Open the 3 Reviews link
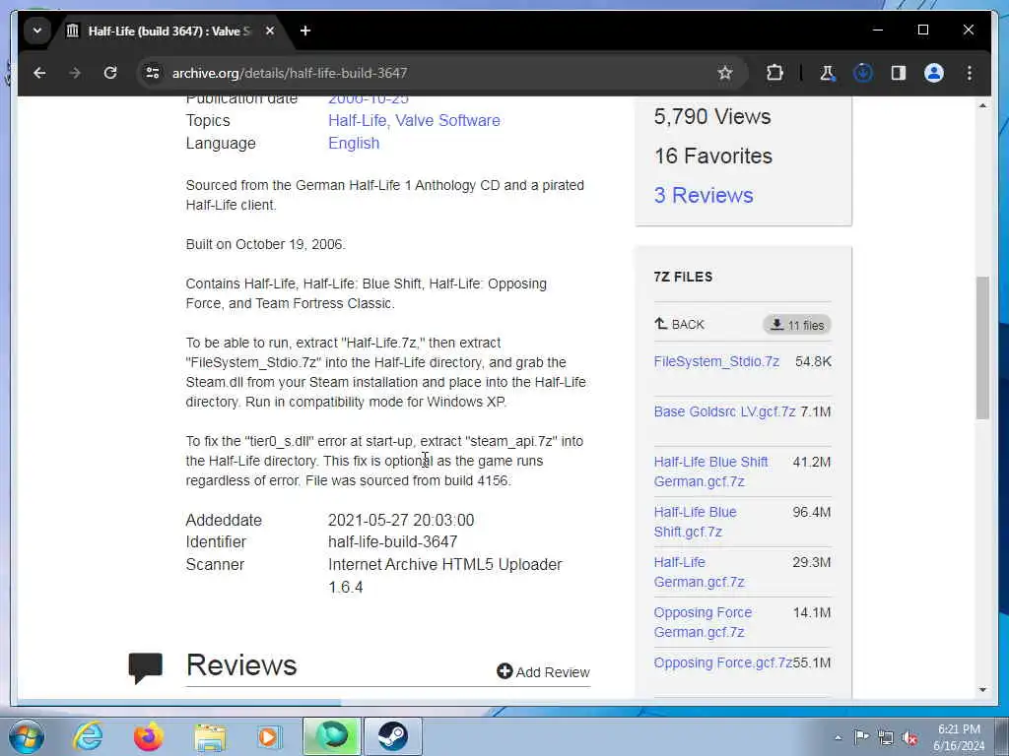Image resolution: width=1009 pixels, height=756 pixels. pyautogui.click(x=704, y=195)
